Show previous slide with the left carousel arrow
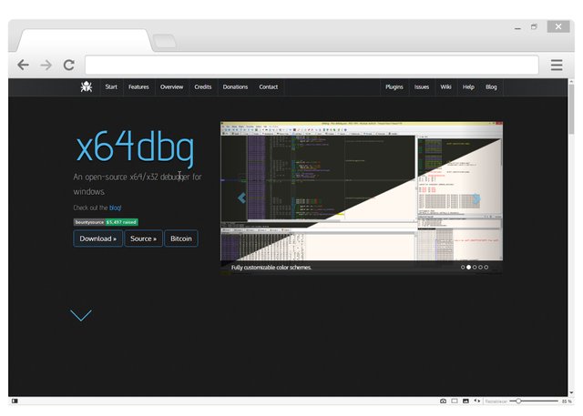The width and height of the screenshot is (583, 416). 241,198
